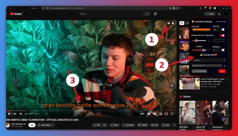Mute the video volume

point(21,114)
